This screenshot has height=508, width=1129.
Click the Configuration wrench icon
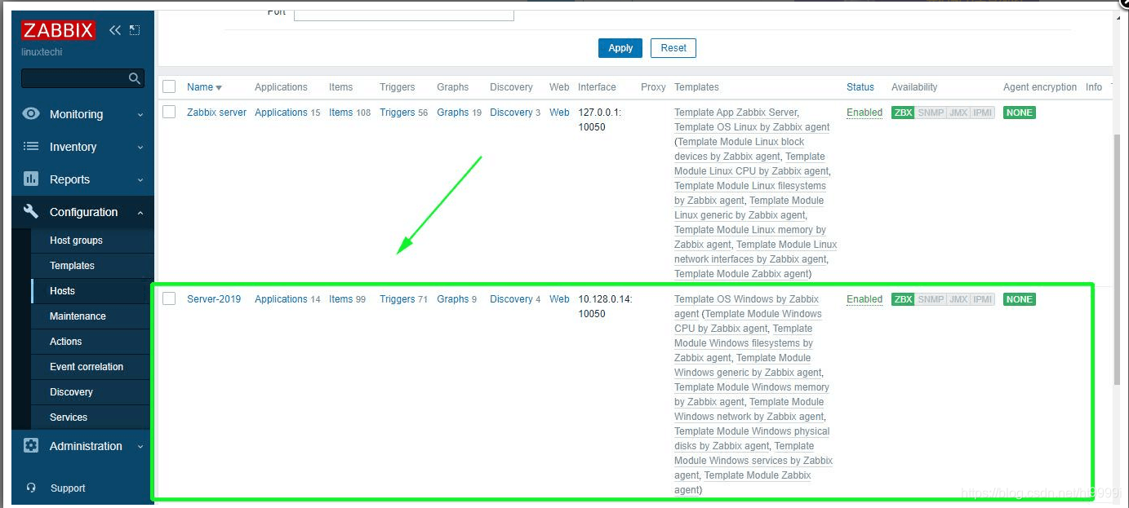tap(31, 212)
